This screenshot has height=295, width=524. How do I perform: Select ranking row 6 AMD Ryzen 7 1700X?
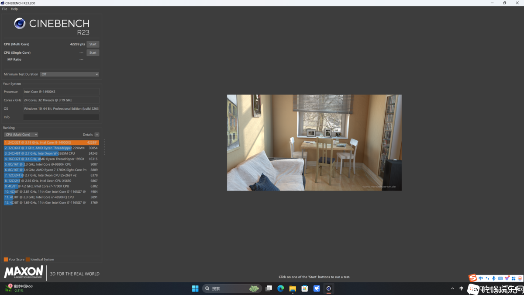[x=52, y=170]
